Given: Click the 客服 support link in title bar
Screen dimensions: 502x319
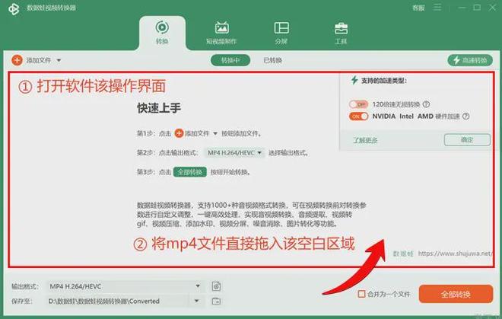Looking at the screenshot, I should click(418, 8).
